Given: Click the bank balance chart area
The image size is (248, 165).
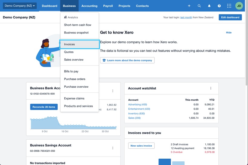Looking at the screenshot, I should pyautogui.click(x=73, y=123).
